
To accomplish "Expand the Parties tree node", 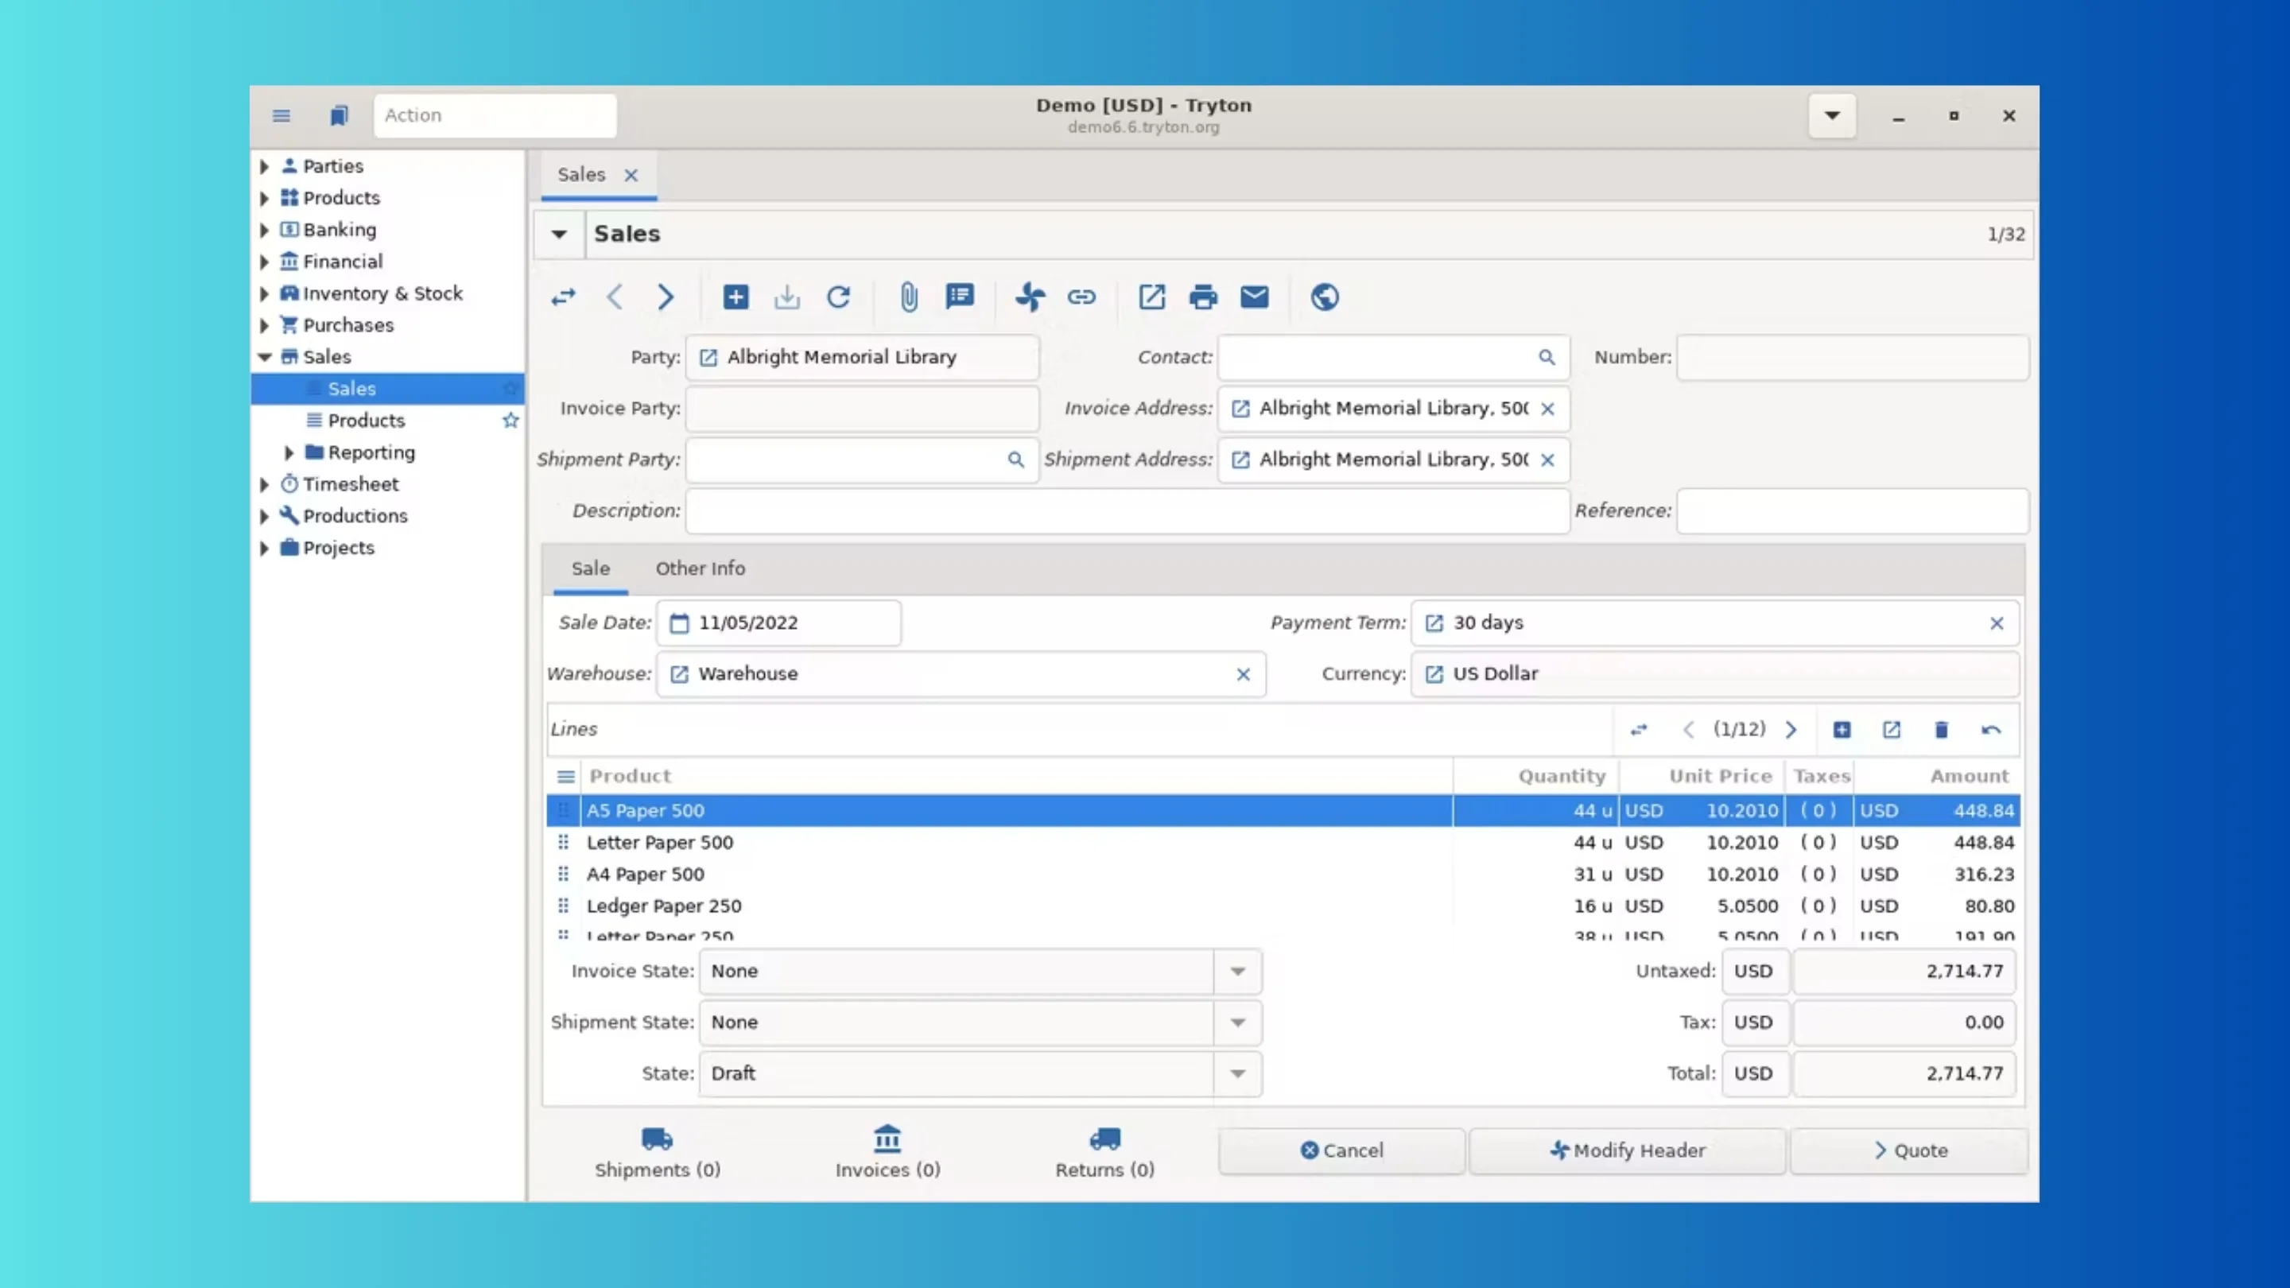I will 264,166.
